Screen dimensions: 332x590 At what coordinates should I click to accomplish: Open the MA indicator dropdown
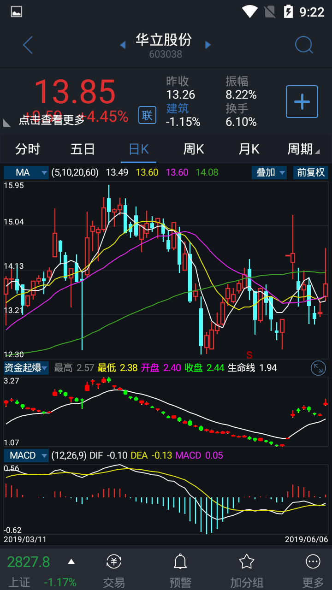pos(26,172)
